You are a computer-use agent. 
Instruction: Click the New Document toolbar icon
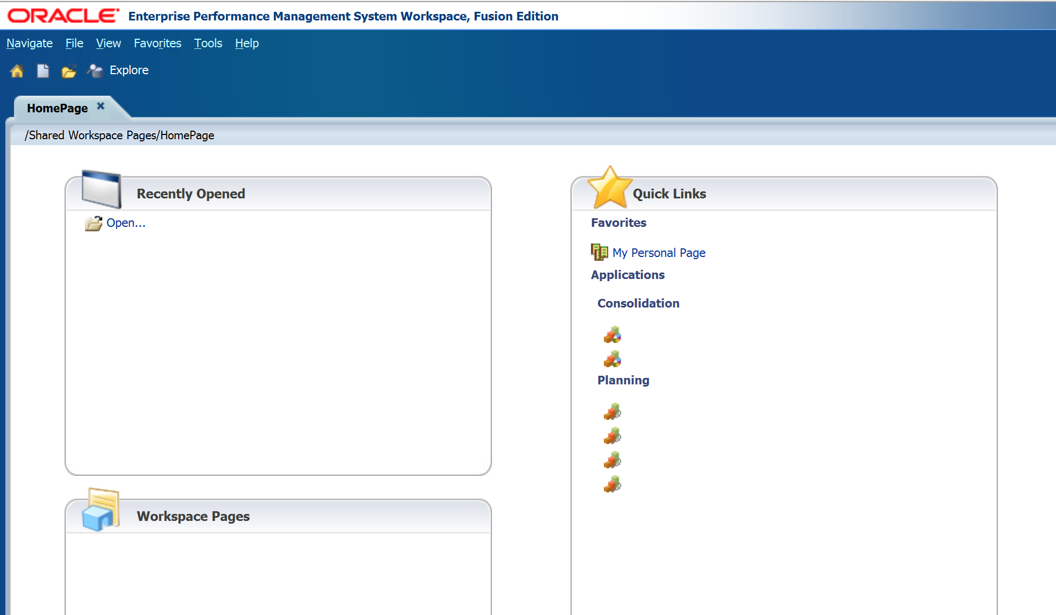click(43, 70)
